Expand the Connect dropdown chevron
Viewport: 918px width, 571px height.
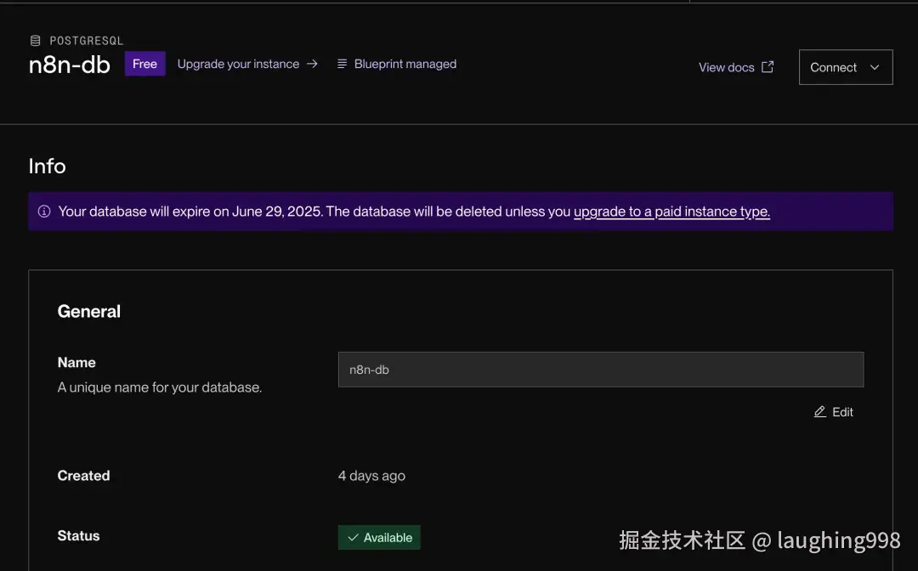click(875, 67)
